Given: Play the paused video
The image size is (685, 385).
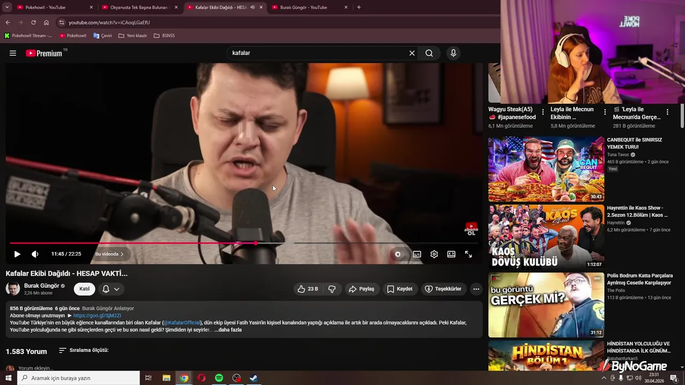Looking at the screenshot, I should click(x=17, y=254).
